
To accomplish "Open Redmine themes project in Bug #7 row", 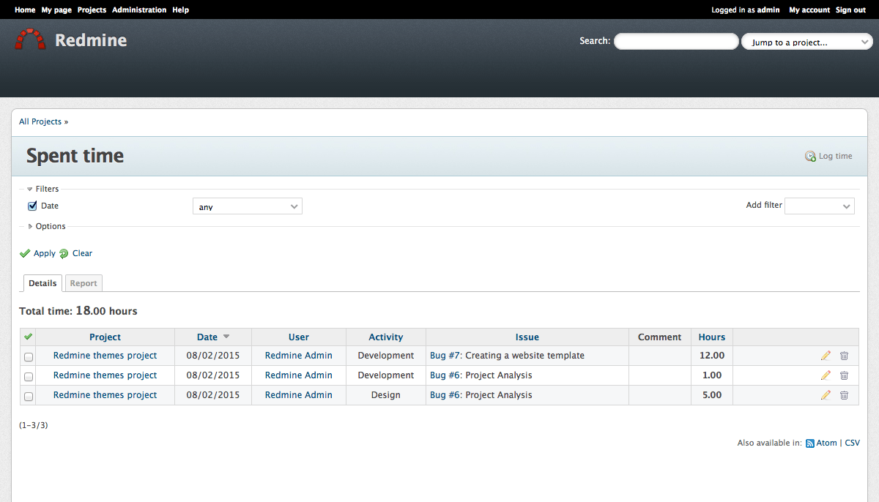I will point(105,356).
